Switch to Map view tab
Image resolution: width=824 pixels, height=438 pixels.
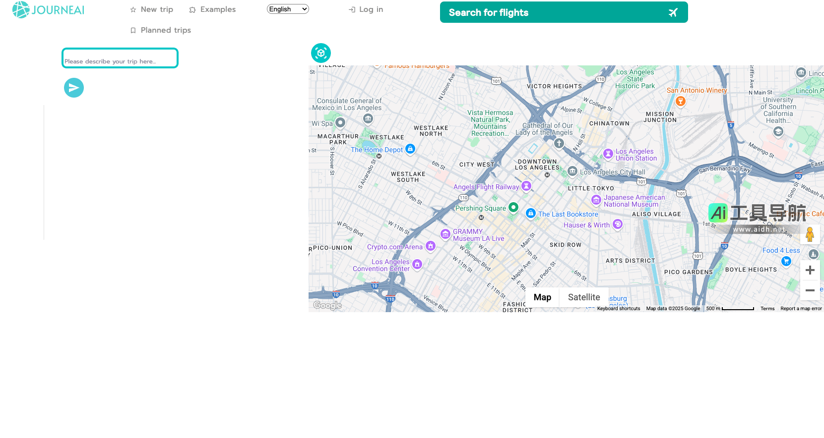pyautogui.click(x=542, y=297)
